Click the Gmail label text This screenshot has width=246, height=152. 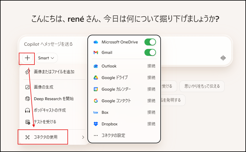tap(107, 52)
